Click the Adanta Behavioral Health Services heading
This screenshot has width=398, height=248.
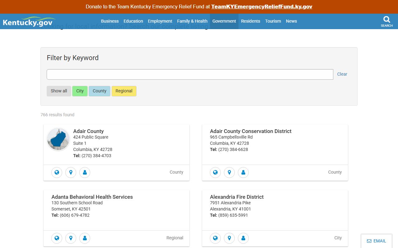point(92,197)
